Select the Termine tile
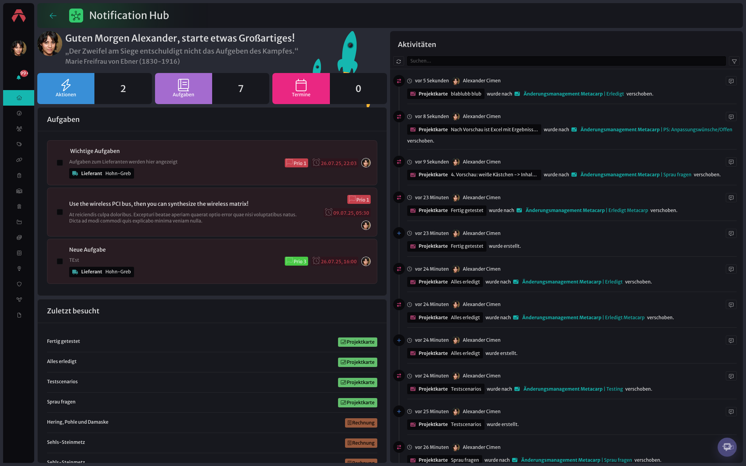Image resolution: width=746 pixels, height=466 pixels. (301, 89)
